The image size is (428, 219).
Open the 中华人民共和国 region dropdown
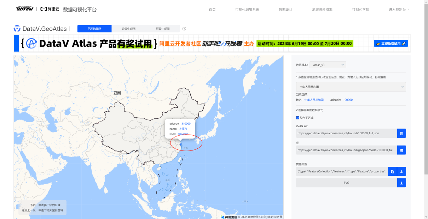click(x=351, y=87)
